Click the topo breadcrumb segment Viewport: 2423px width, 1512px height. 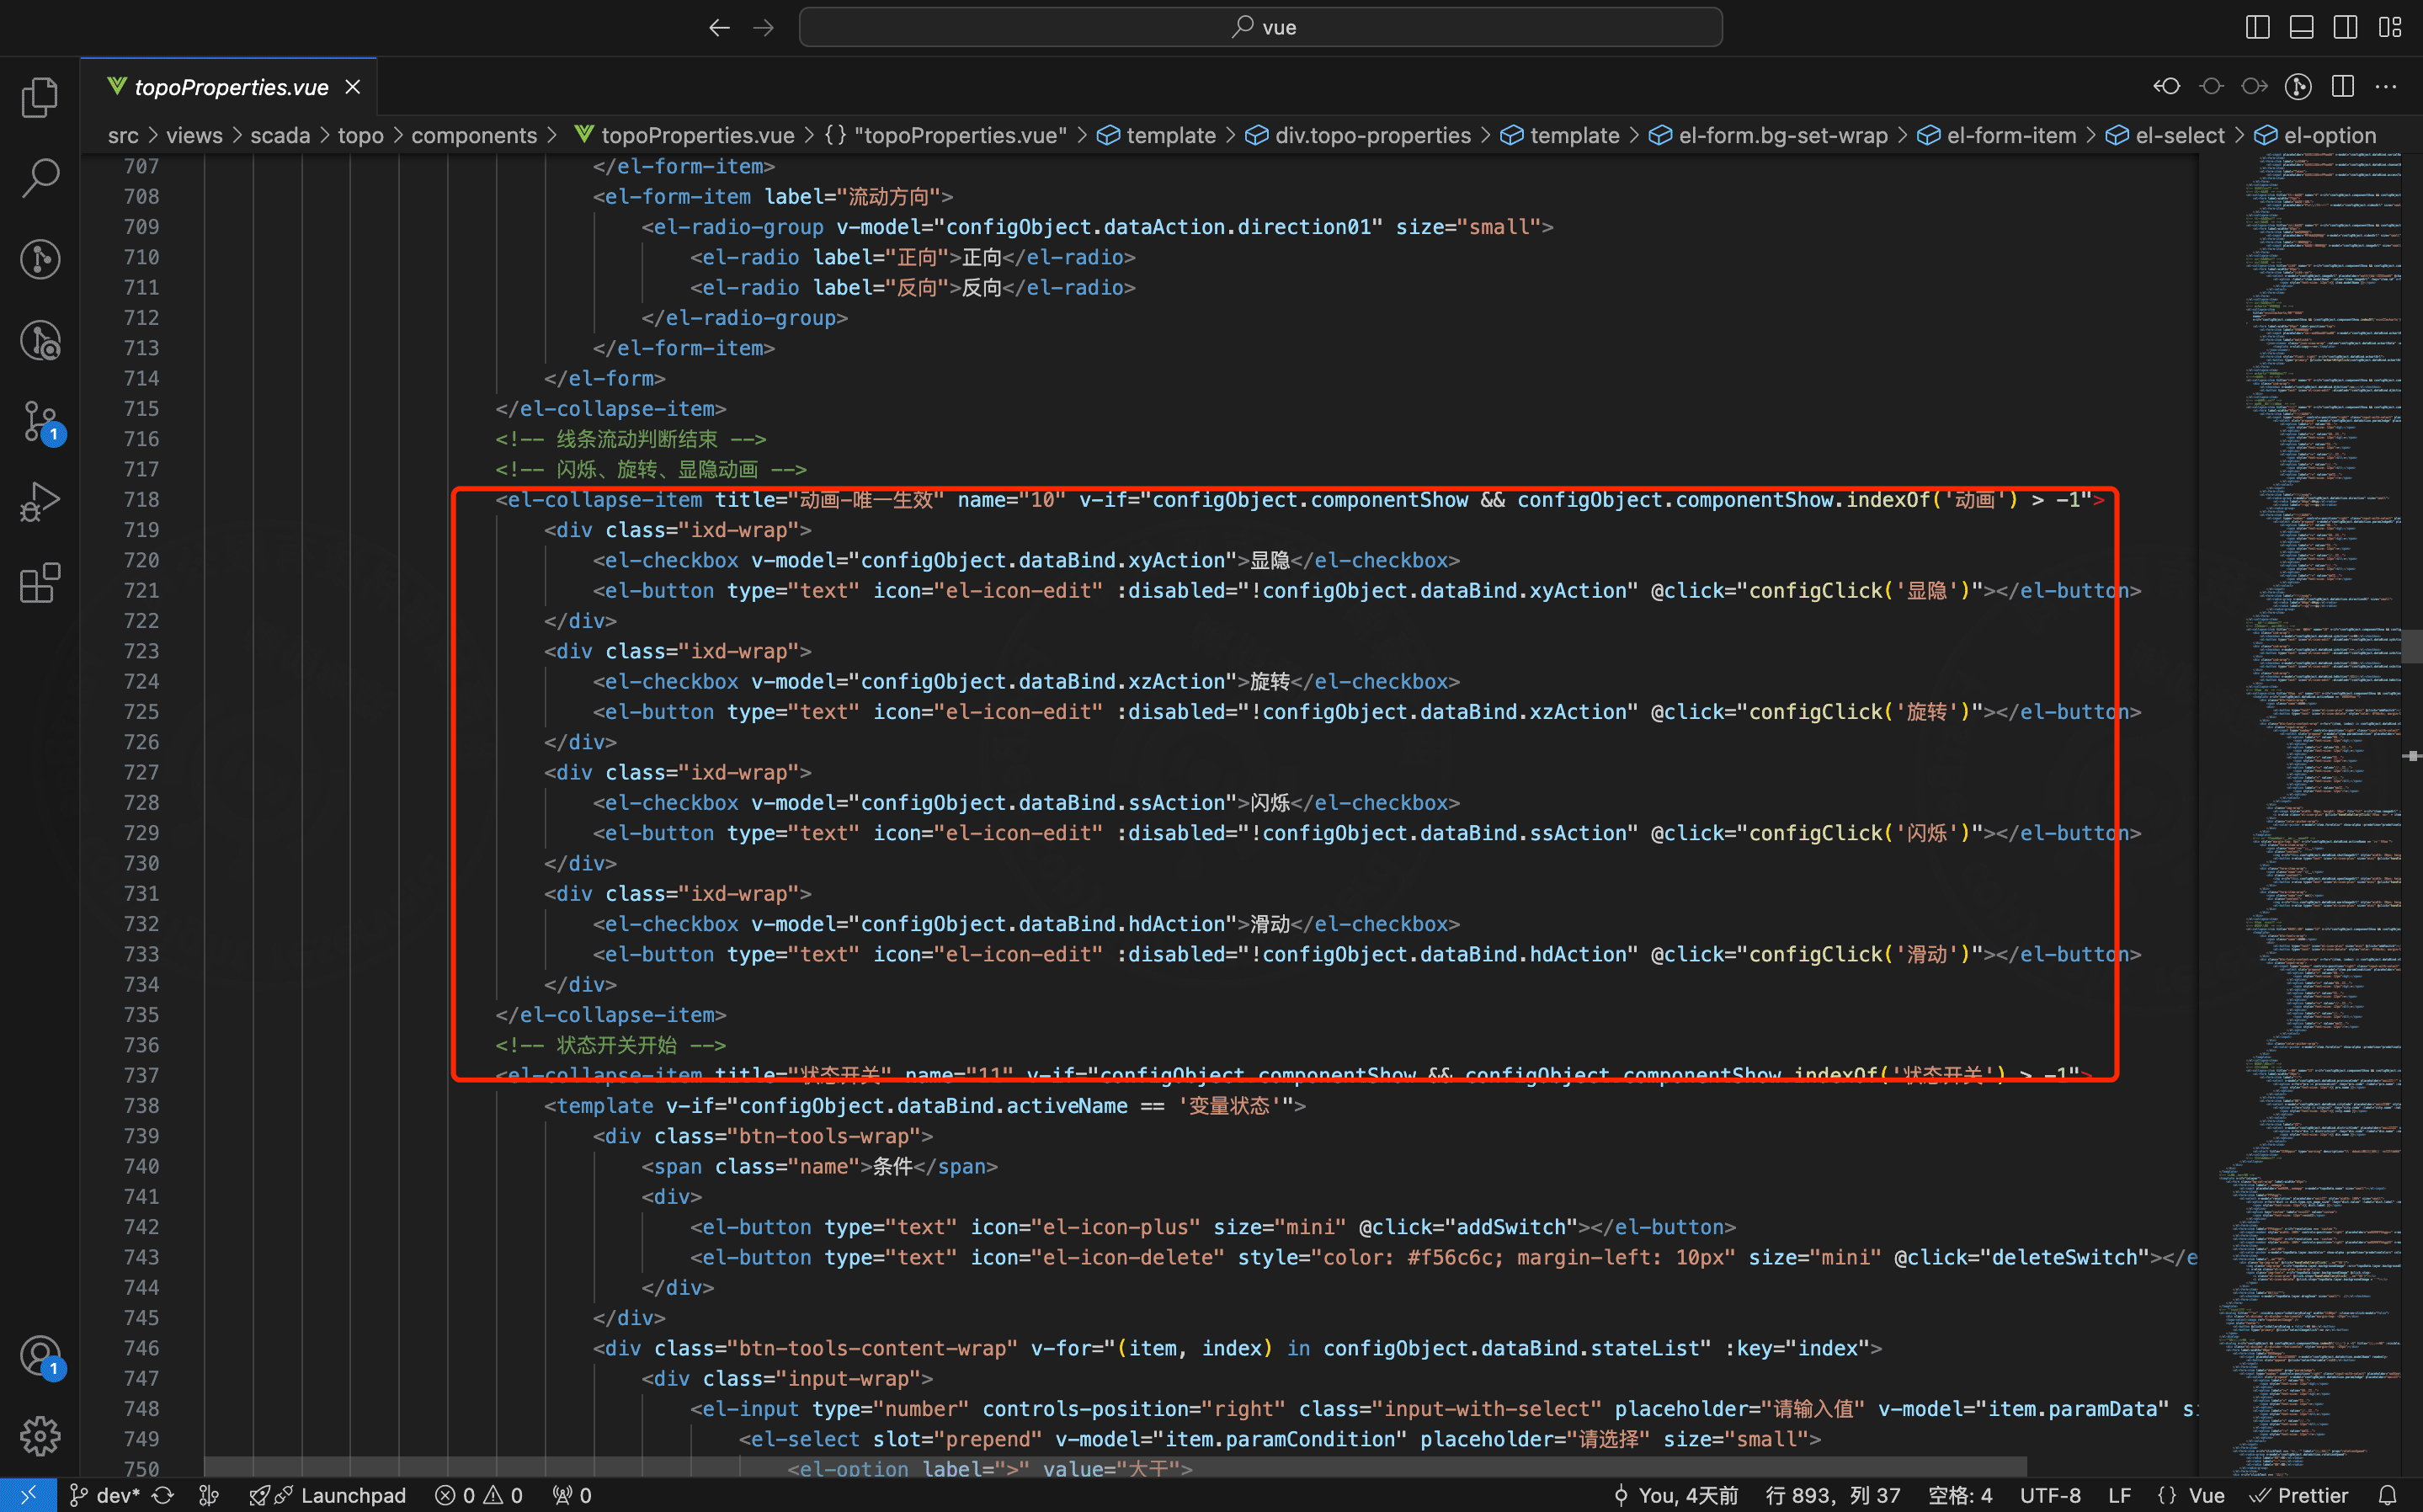pyautogui.click(x=360, y=135)
